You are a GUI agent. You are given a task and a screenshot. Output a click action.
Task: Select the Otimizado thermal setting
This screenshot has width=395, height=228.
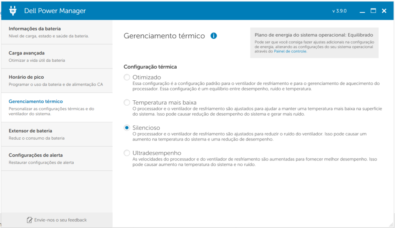point(127,77)
